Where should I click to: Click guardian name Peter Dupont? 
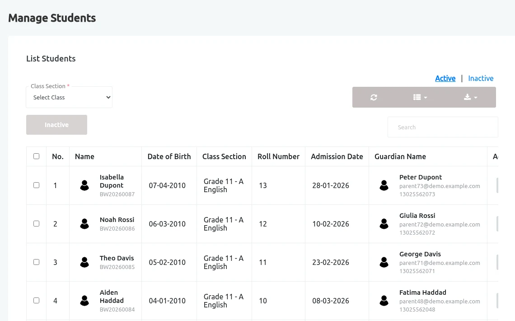[421, 177]
